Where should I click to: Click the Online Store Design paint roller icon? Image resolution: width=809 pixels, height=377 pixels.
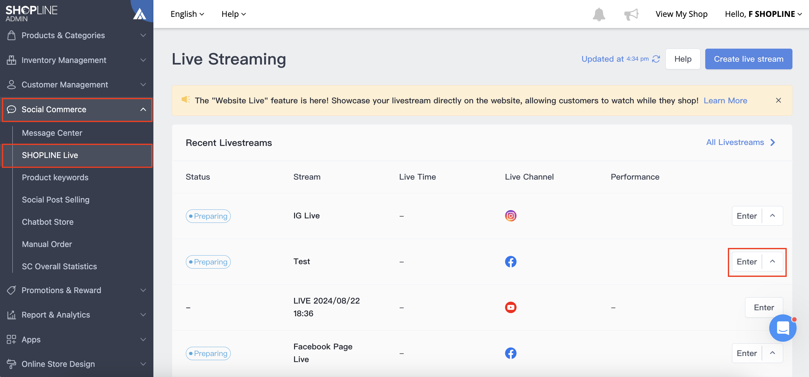click(11, 364)
